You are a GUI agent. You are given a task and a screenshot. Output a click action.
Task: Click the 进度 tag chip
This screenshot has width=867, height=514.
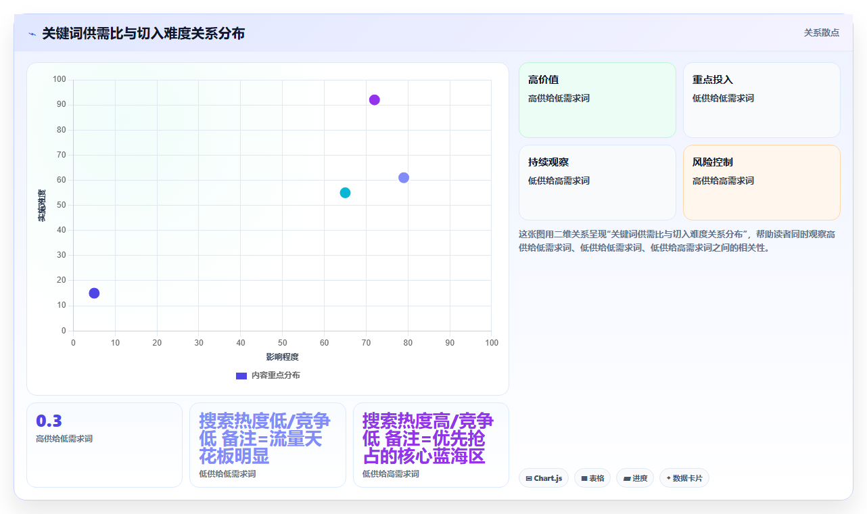(x=635, y=478)
